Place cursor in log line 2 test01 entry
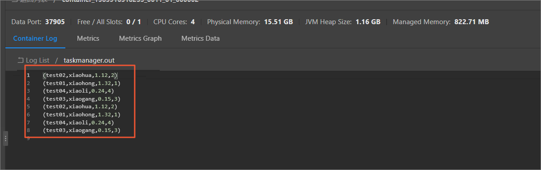This screenshot has width=541, height=170. pos(82,83)
